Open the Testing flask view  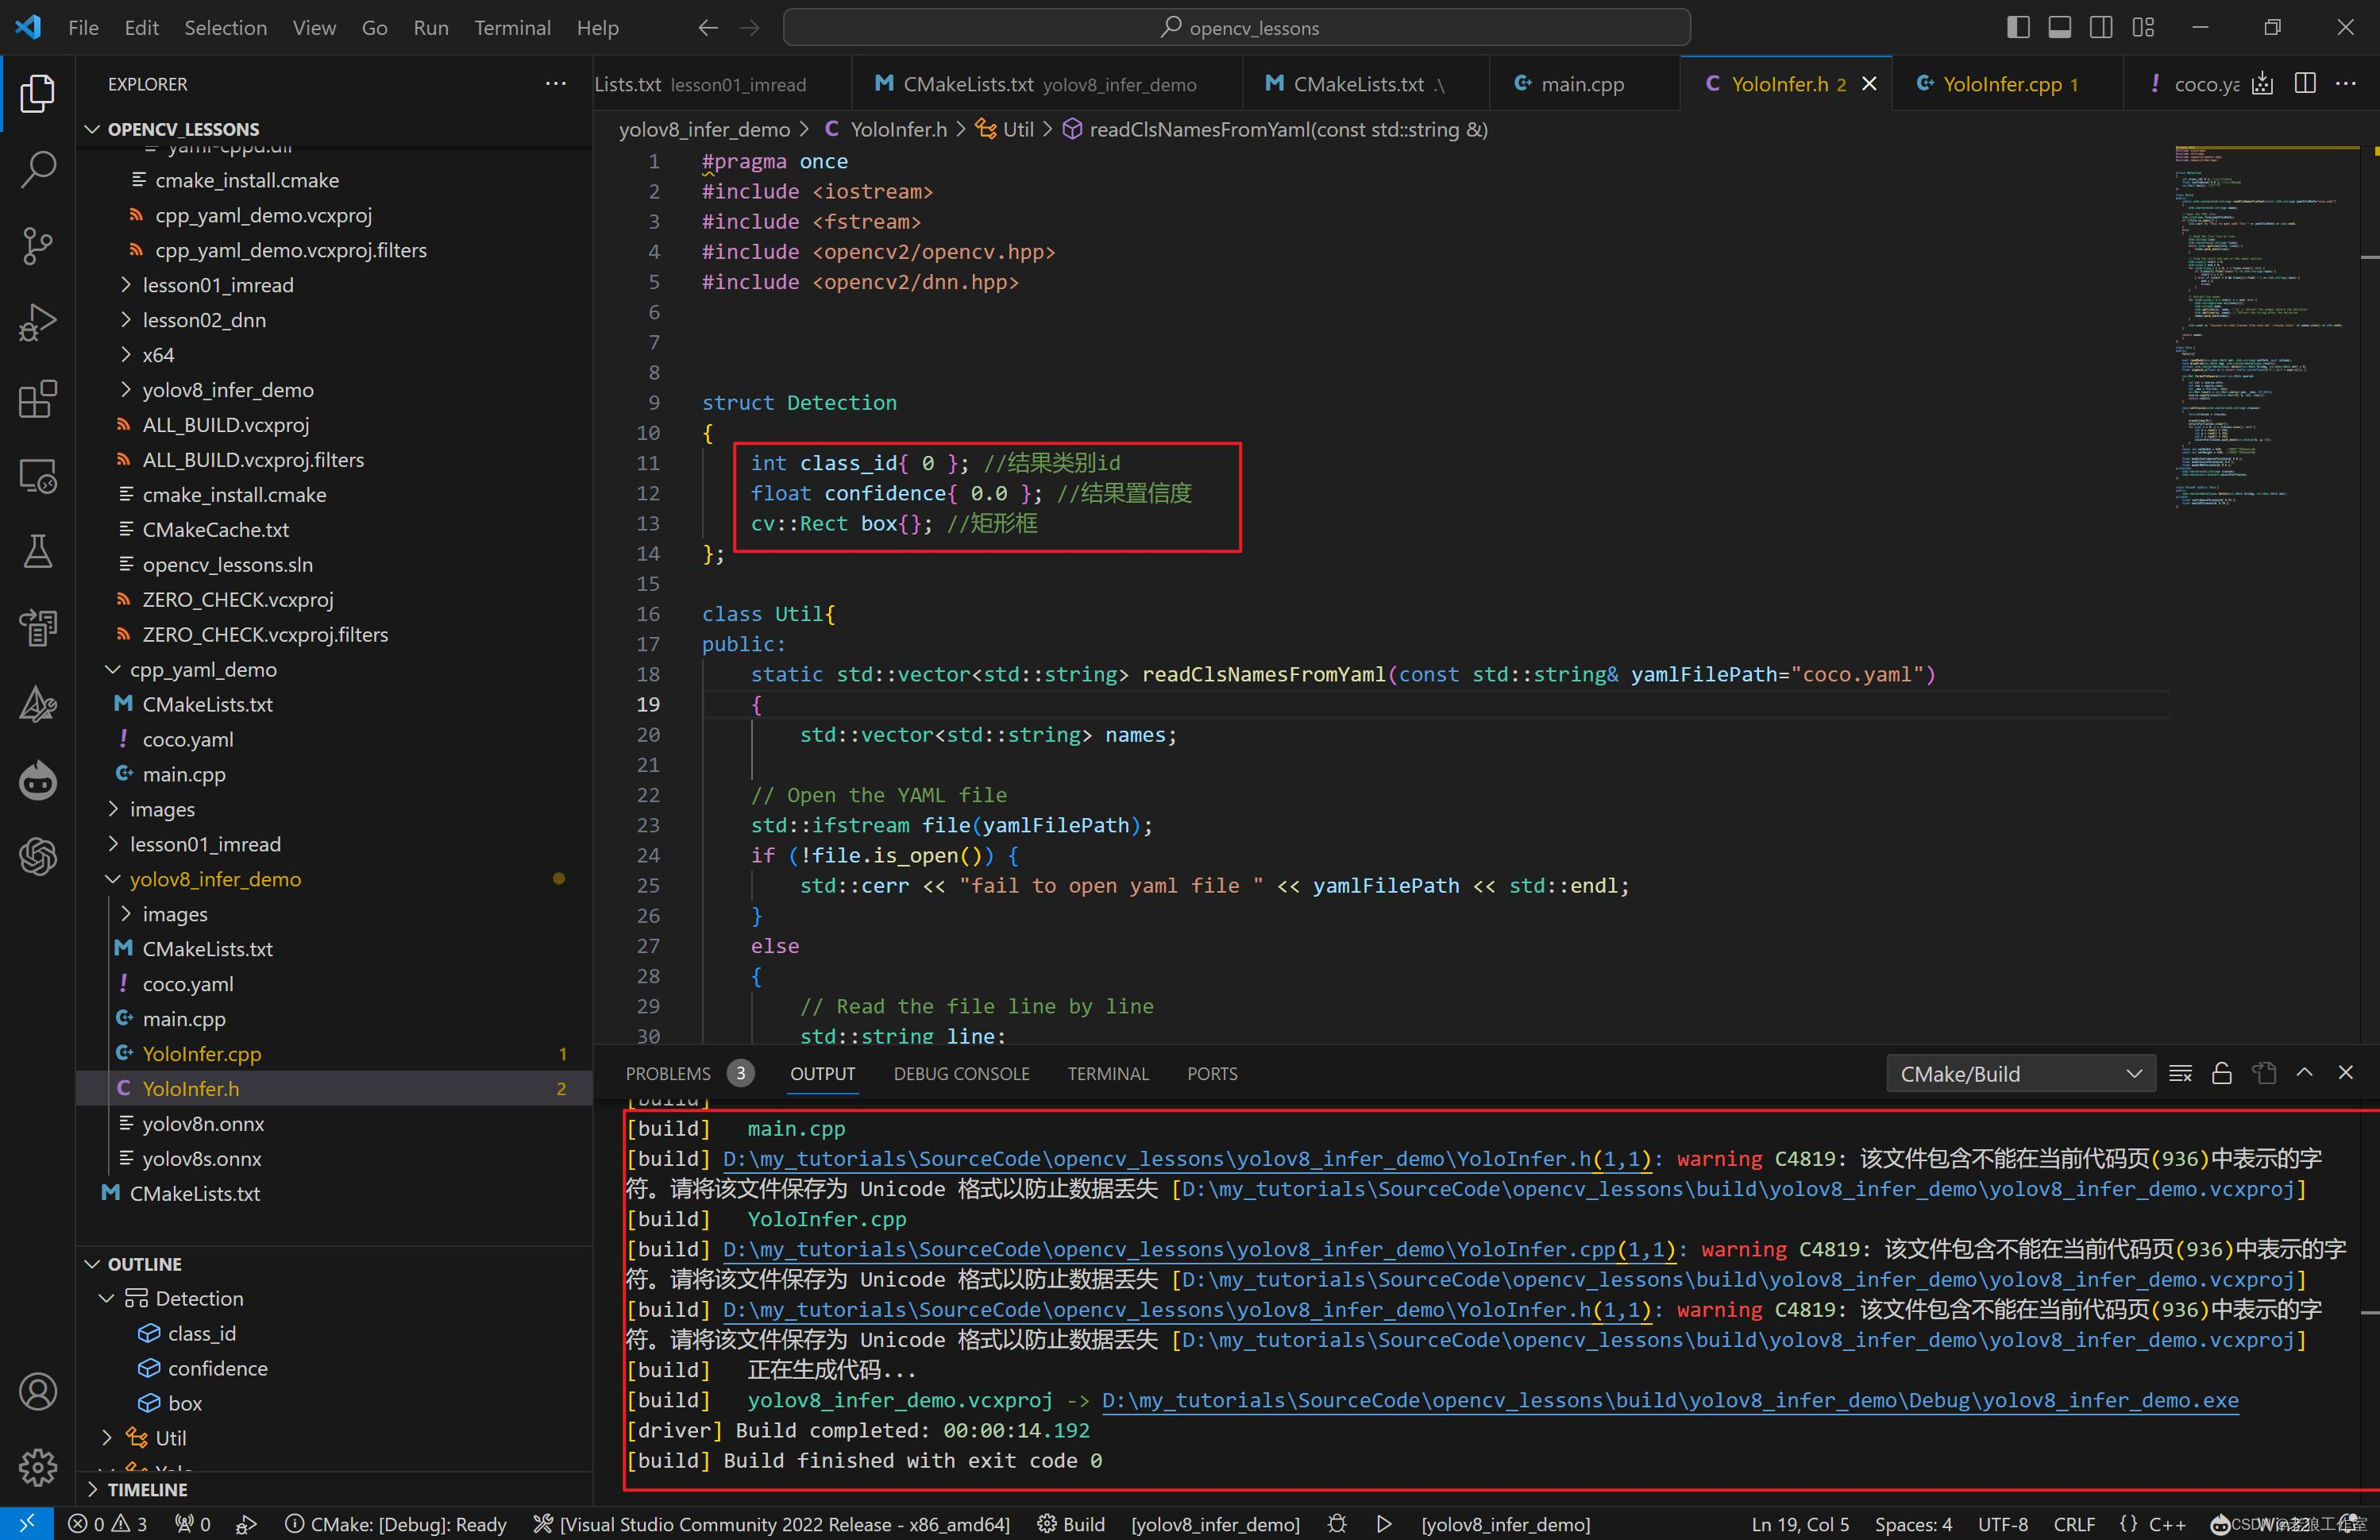[38, 551]
